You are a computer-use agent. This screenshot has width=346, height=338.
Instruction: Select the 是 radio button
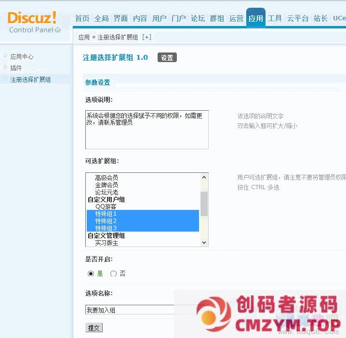tap(91, 273)
